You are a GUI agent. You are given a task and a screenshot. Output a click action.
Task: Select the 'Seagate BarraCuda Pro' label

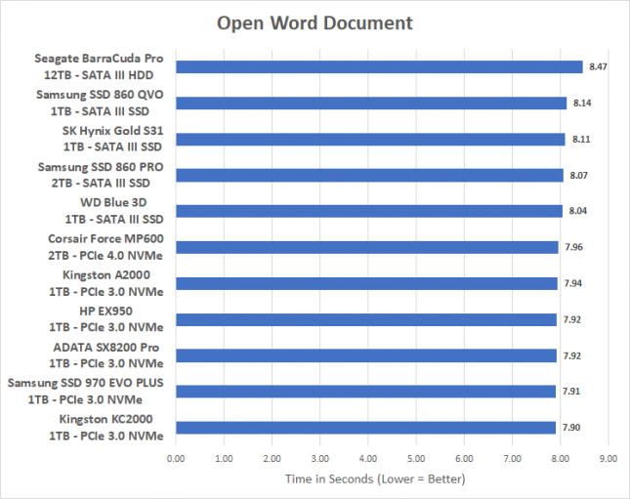point(99,59)
